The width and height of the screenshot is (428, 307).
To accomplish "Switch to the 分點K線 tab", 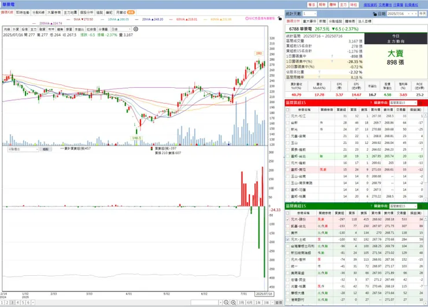I will point(38,13).
